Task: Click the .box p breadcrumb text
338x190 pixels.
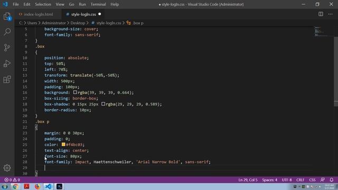Action: (x=138, y=23)
